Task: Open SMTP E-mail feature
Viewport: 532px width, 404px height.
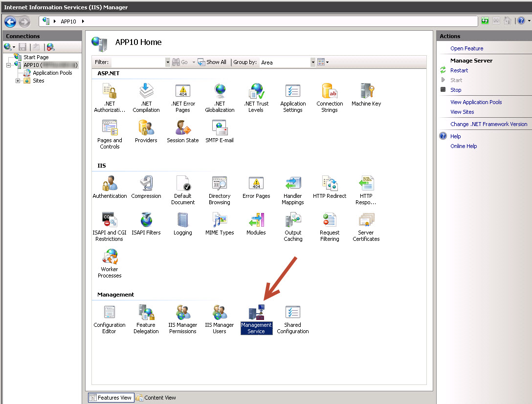Action: (x=220, y=131)
